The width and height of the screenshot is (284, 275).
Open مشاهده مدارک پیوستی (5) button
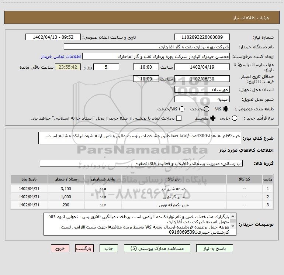pos(157,248)
